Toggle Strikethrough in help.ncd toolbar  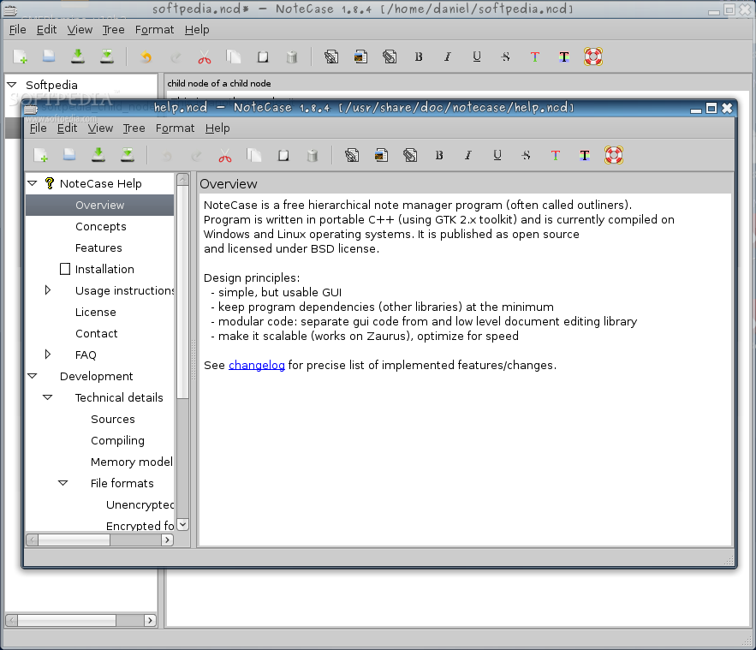526,155
